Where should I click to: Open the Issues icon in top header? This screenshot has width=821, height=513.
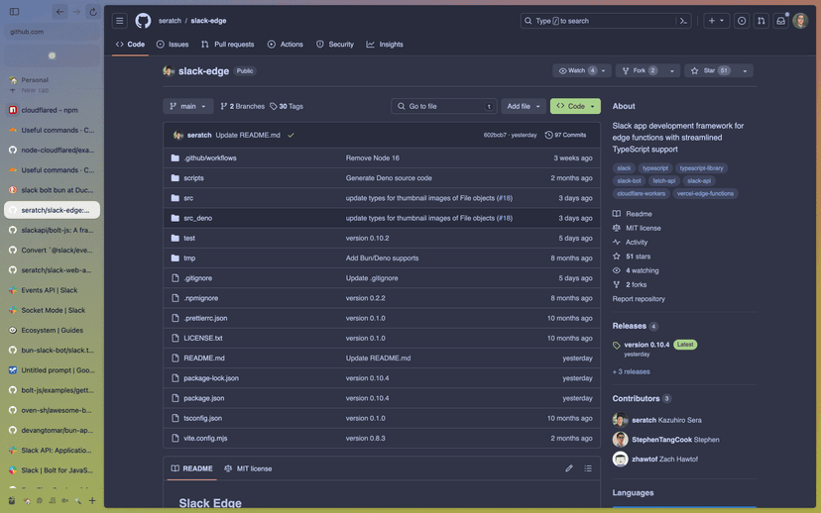pos(742,21)
